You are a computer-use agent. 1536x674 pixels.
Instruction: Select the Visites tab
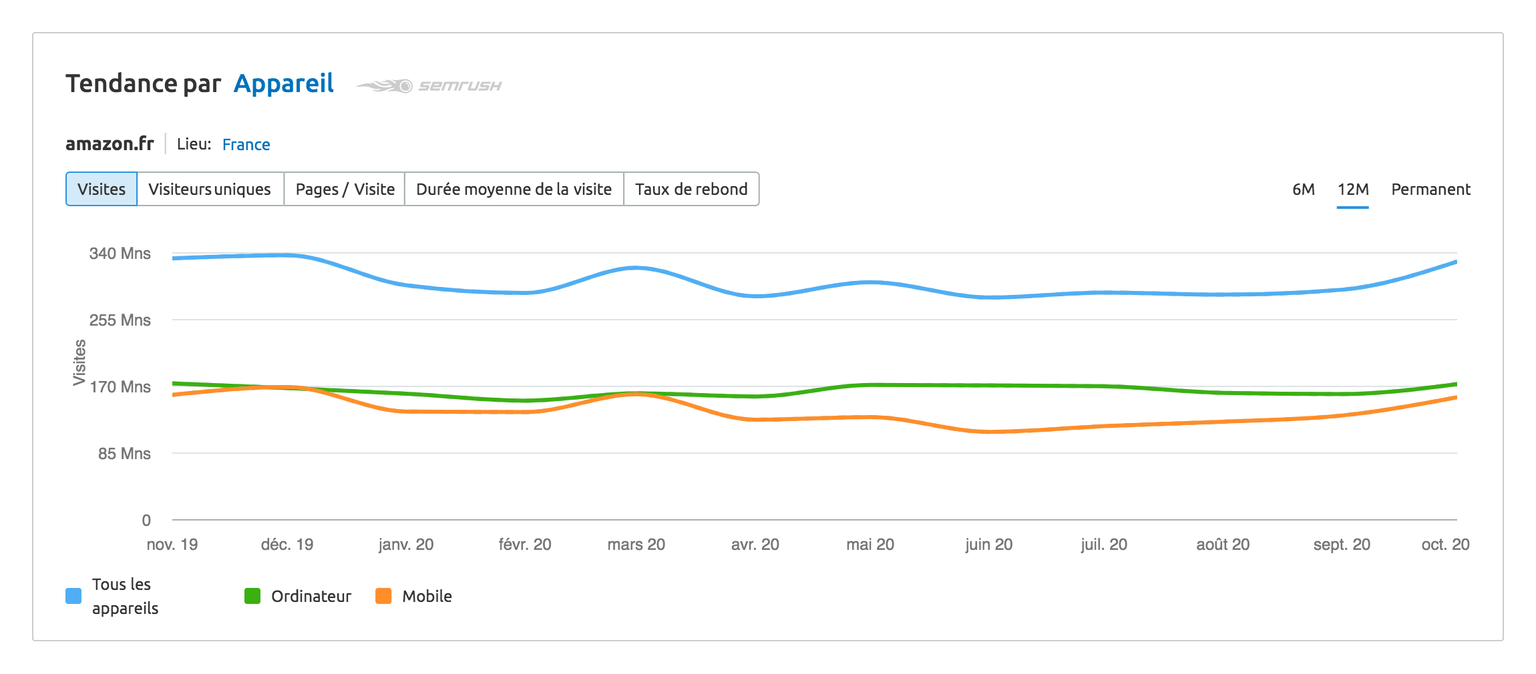101,189
